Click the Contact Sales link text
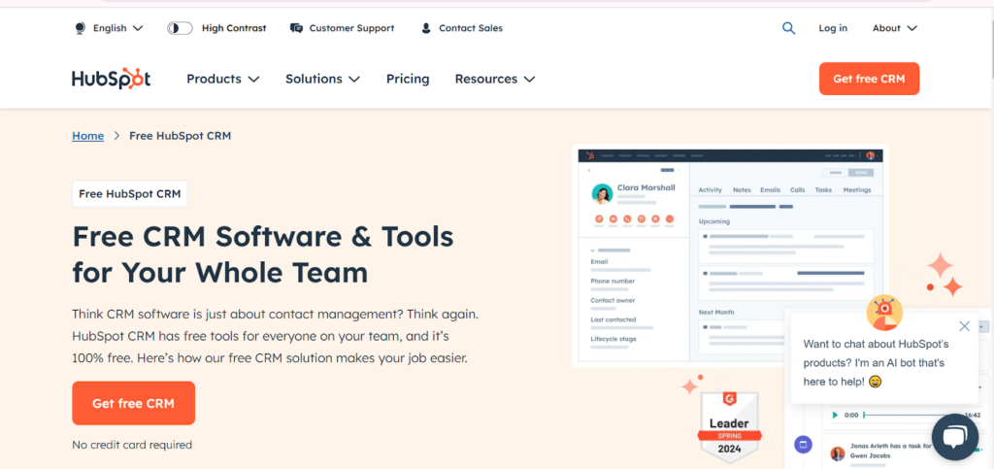This screenshot has height=469, width=994. [471, 28]
